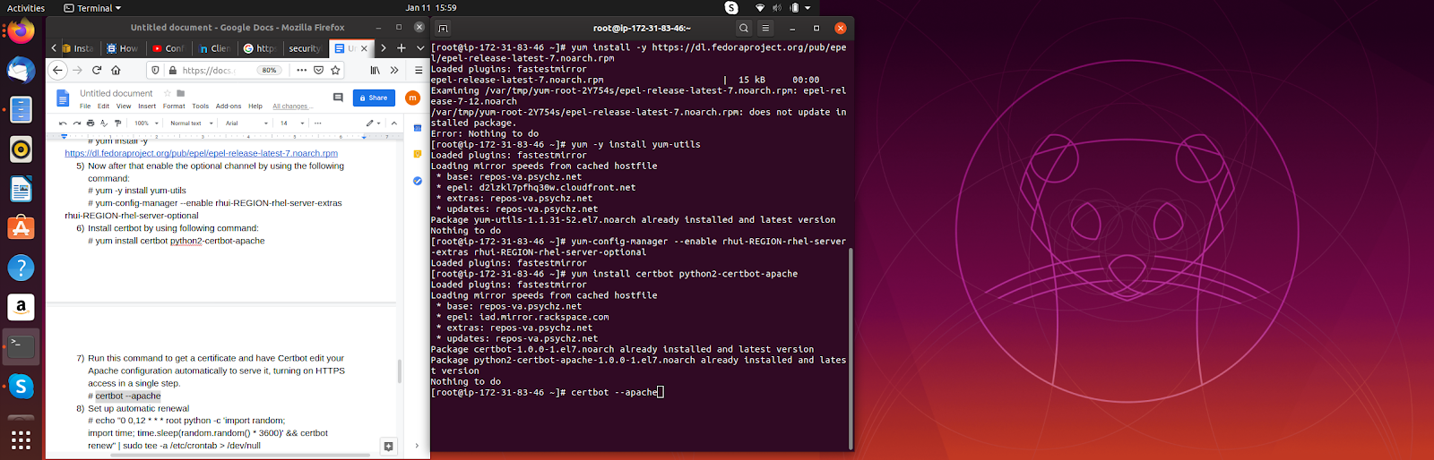Viewport: 1434px width, 460px height.
Task: Bookmark this page with the star icon
Action: coord(336,70)
